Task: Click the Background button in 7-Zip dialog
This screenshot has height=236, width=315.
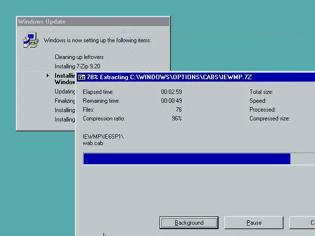Action: pyautogui.click(x=189, y=223)
